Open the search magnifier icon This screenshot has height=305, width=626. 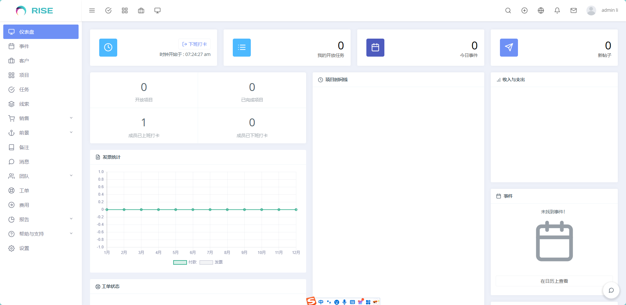coord(508,10)
